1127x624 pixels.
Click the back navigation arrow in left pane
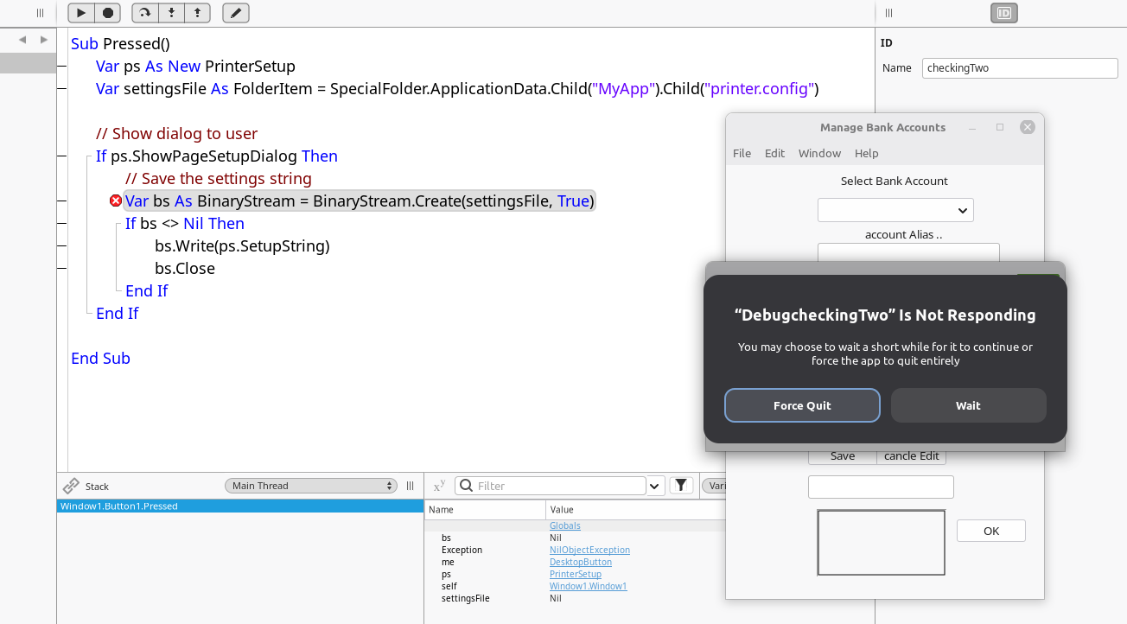[22, 40]
